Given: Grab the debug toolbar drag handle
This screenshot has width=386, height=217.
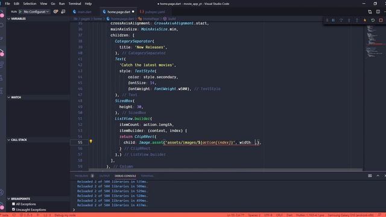Looking at the screenshot, I should pos(327,20).
